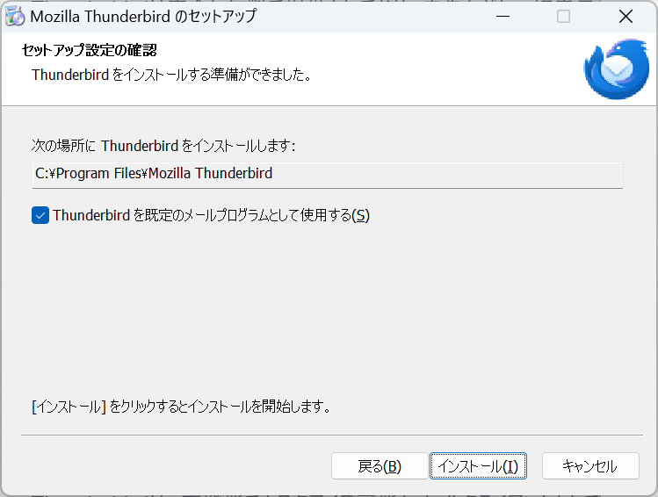Screen dimensions: 658x497
Task: Click the installer icon in the title bar
Action: point(15,17)
